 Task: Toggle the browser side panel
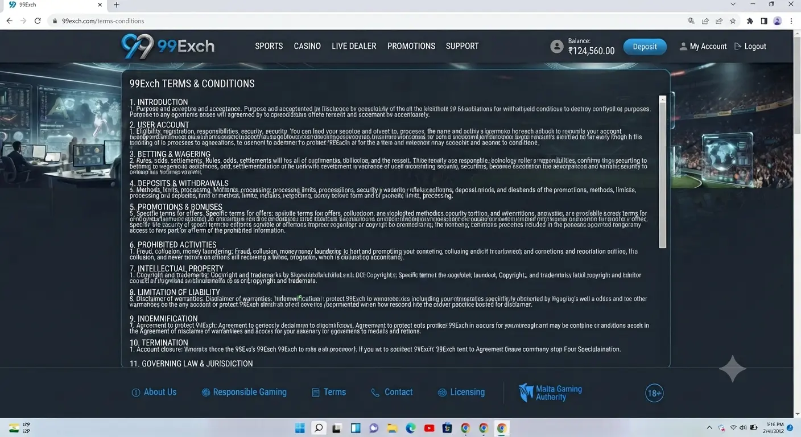pyautogui.click(x=763, y=20)
